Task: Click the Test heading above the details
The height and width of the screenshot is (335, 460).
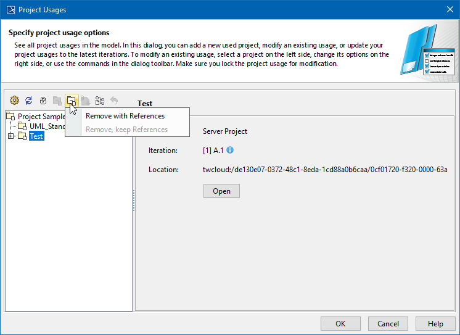Action: (x=145, y=104)
